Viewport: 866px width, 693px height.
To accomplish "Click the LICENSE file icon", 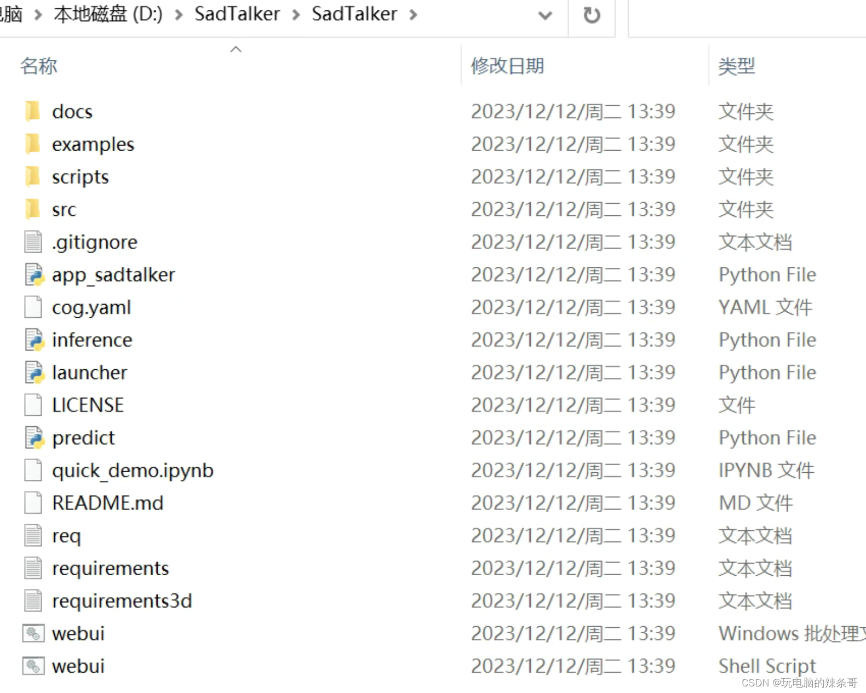I will (33, 405).
